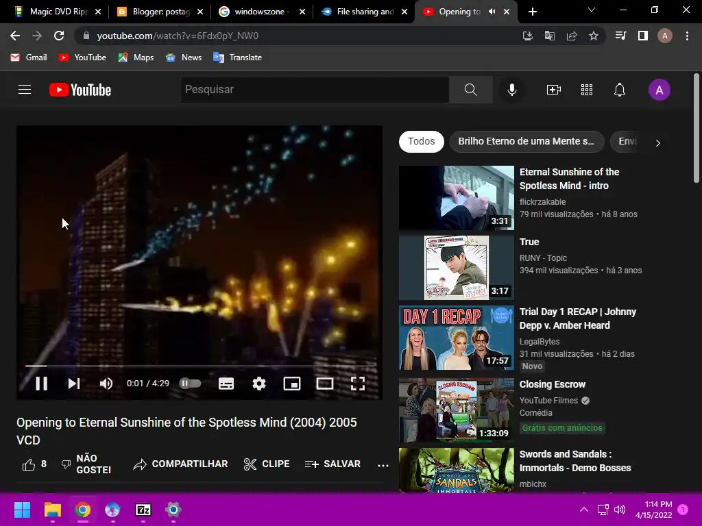
Task: Open Eternal Sunshine intro video thumbnail
Action: coord(456,198)
